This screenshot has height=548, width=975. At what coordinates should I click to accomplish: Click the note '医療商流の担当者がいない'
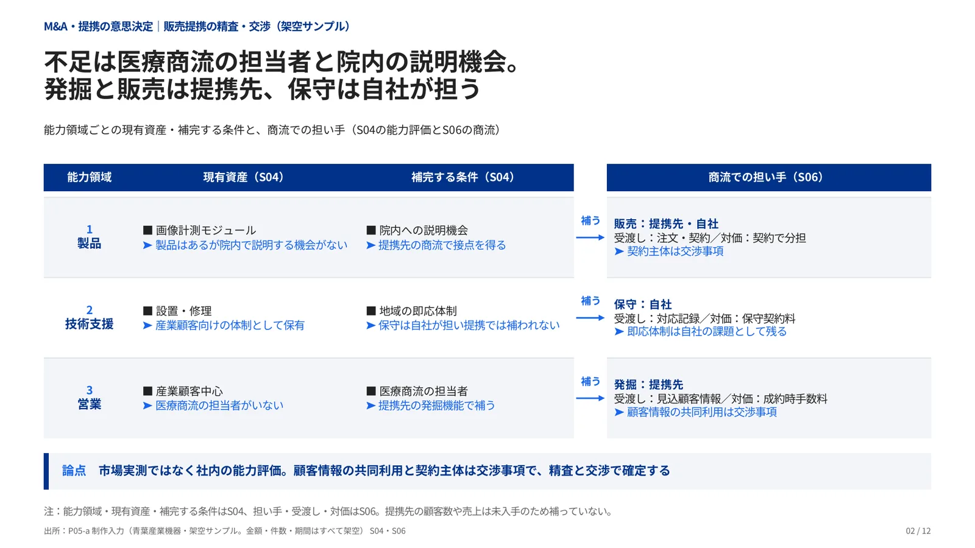[213, 406]
